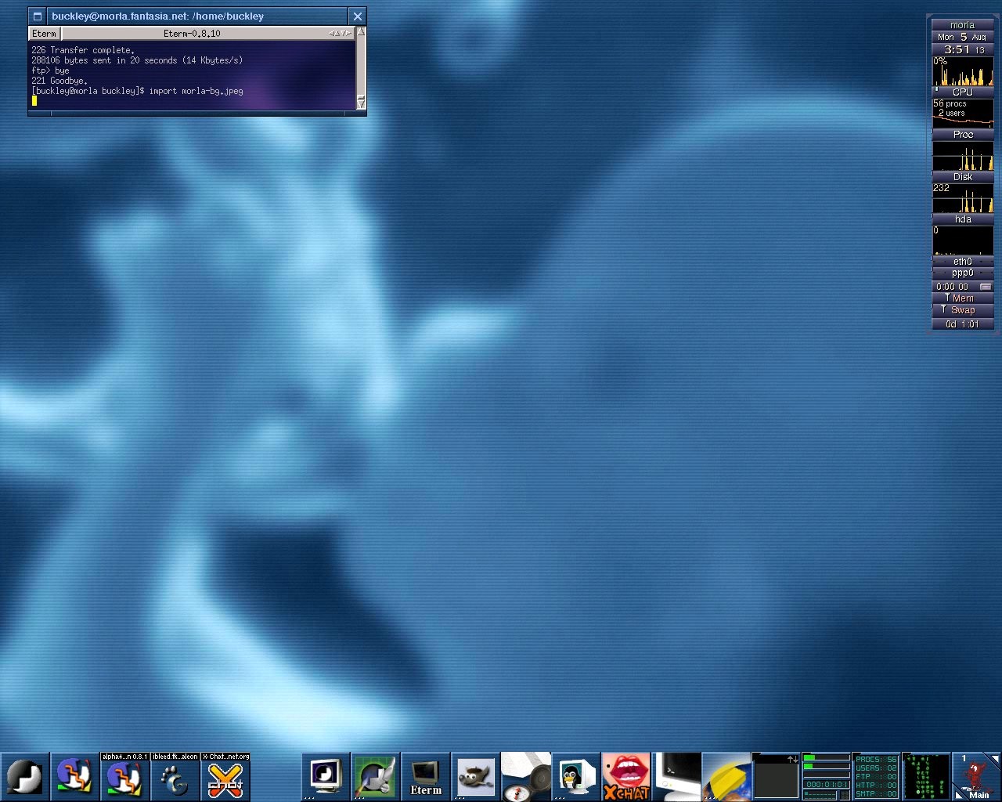Click the green matrix-style dock applet
Screen dimensions: 1002x802
coord(926,777)
